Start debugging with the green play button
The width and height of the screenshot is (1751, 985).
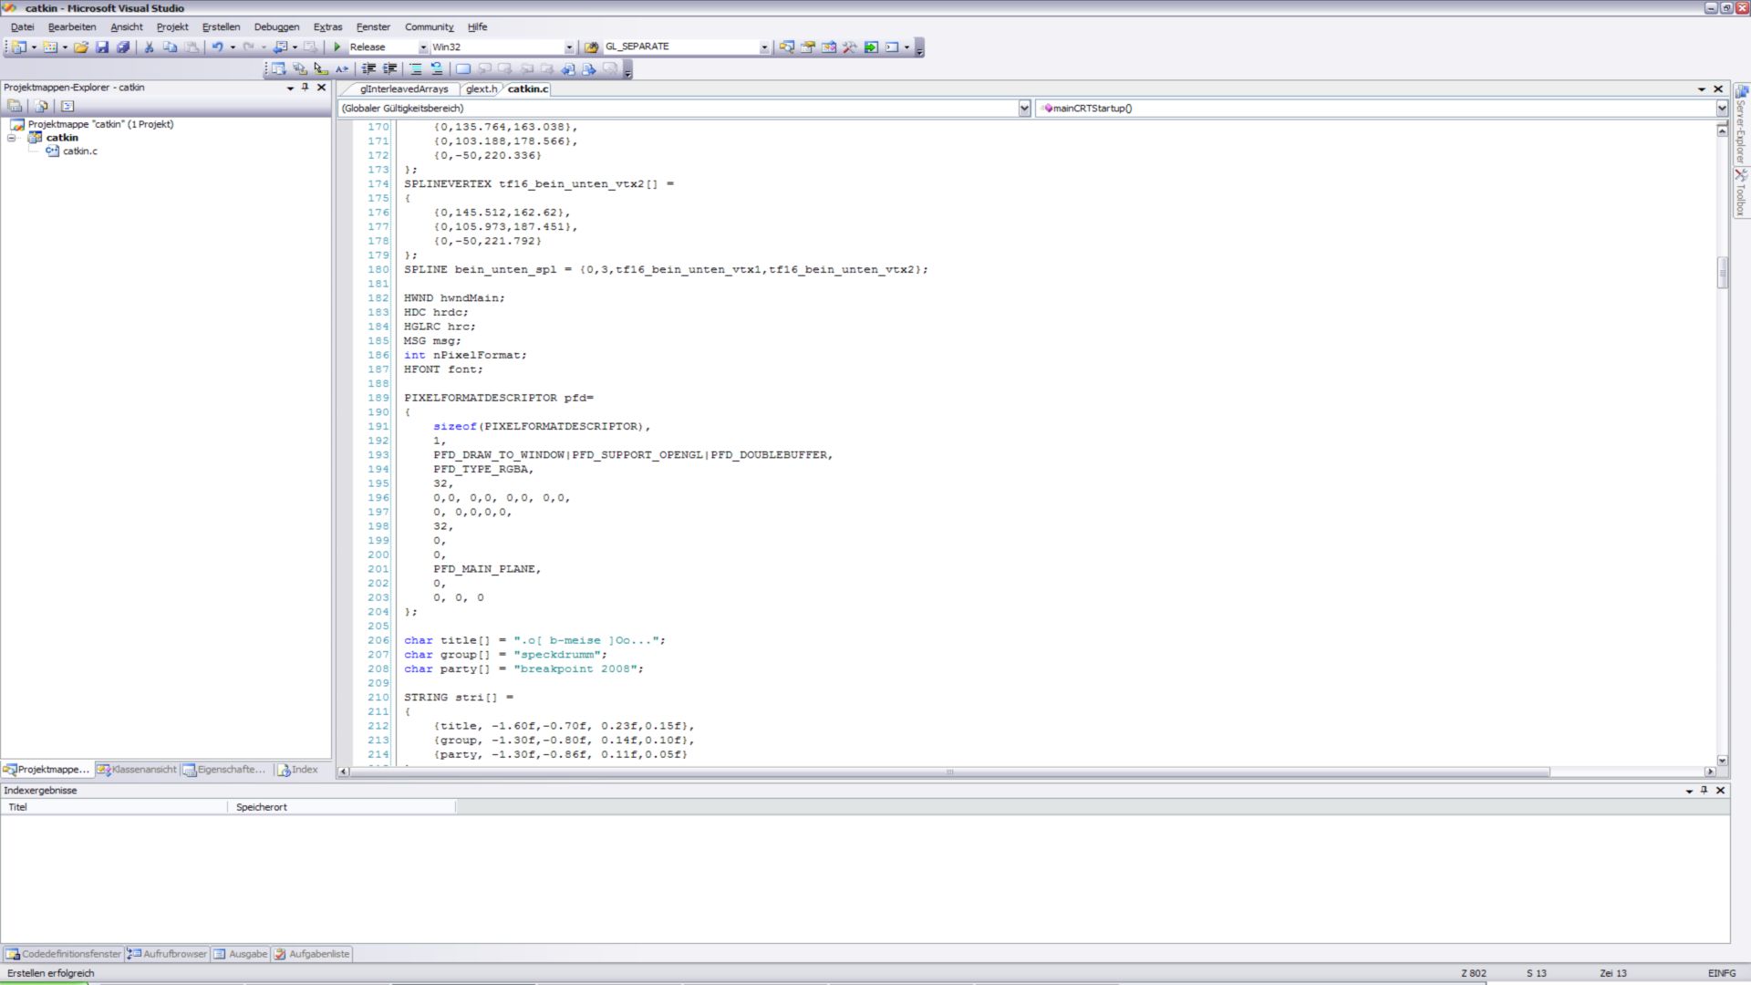337,47
